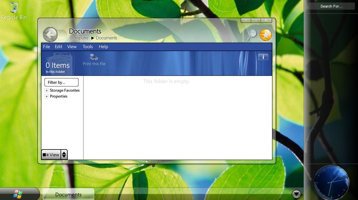Click the 'This folder is empty.' text
The width and height of the screenshot is (358, 200).
(x=166, y=81)
